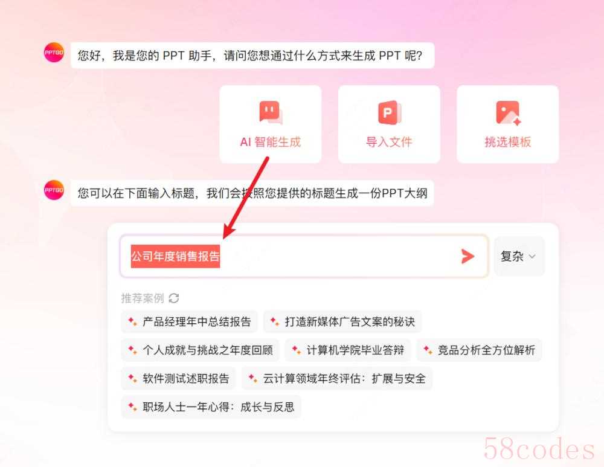Select the 职场人士一年心得：成长与反思 example
Screen dimensions: 604x467
point(211,407)
